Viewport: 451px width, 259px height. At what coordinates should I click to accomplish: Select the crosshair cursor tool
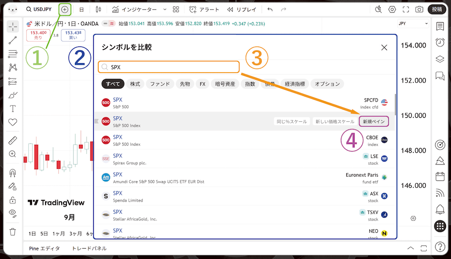(x=13, y=27)
